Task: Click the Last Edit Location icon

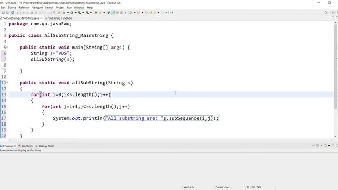Action: pyautogui.click(x=146, y=13)
